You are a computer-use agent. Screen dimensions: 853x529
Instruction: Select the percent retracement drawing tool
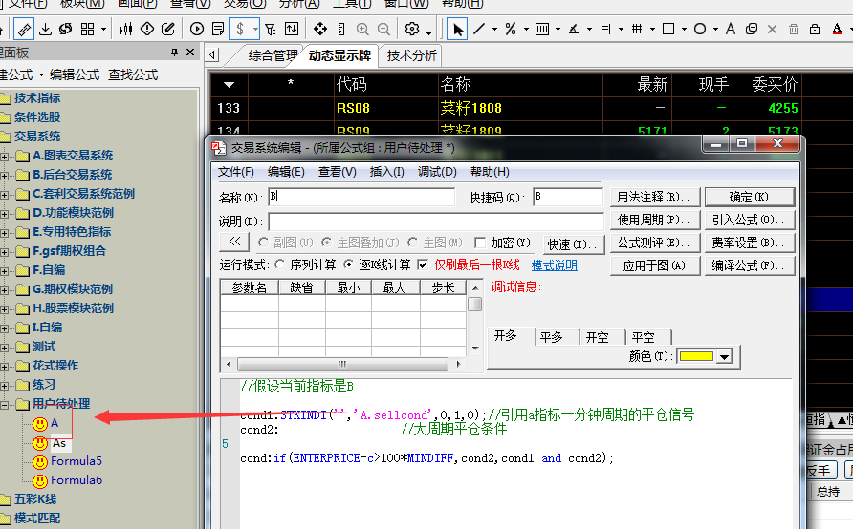point(511,29)
